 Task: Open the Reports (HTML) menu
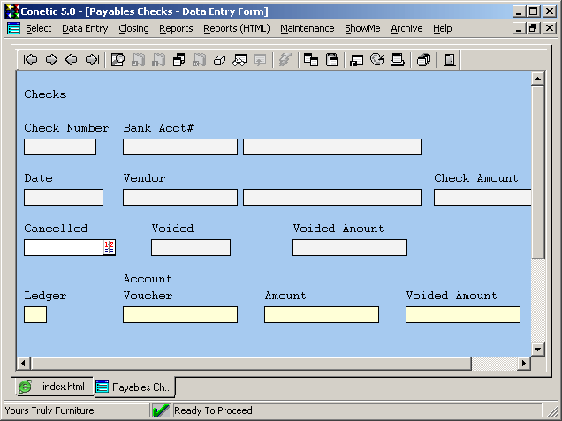236,28
